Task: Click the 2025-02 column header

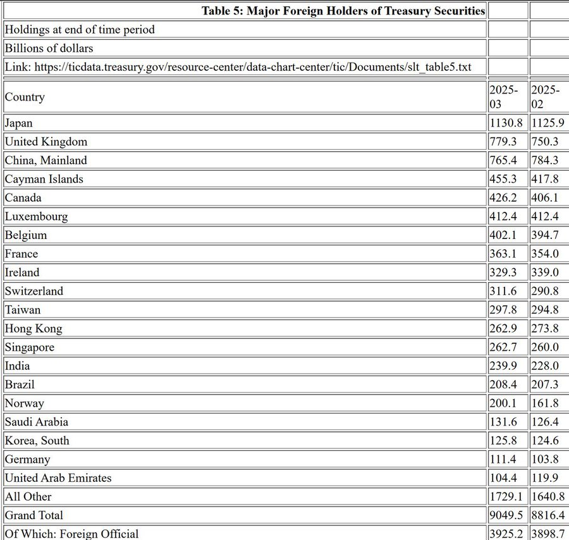Action: tap(545, 97)
